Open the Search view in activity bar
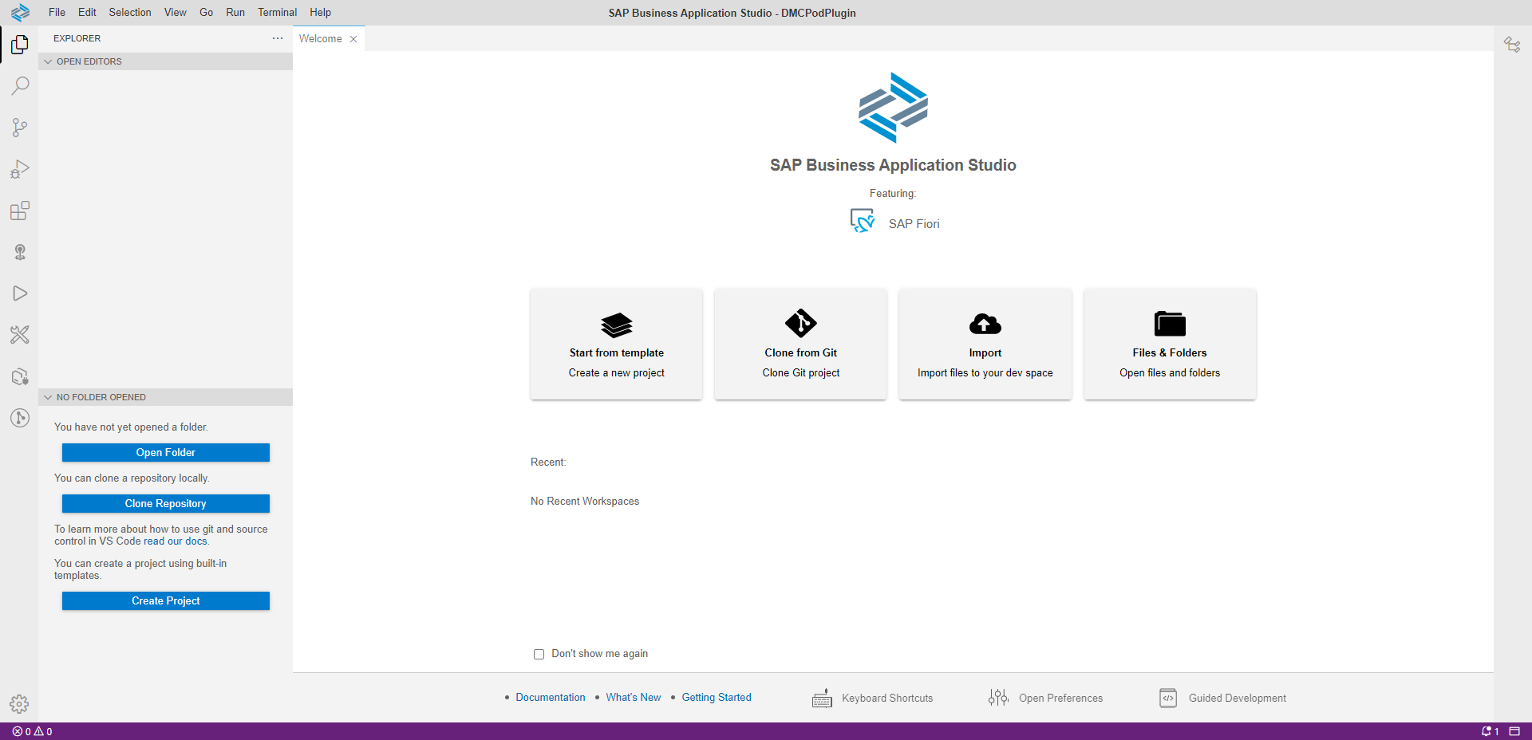This screenshot has height=740, width=1532. 20,85
